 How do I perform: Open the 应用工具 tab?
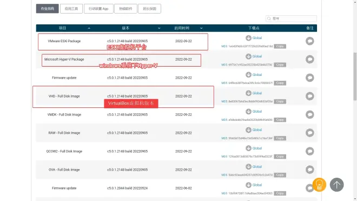pyautogui.click(x=71, y=9)
